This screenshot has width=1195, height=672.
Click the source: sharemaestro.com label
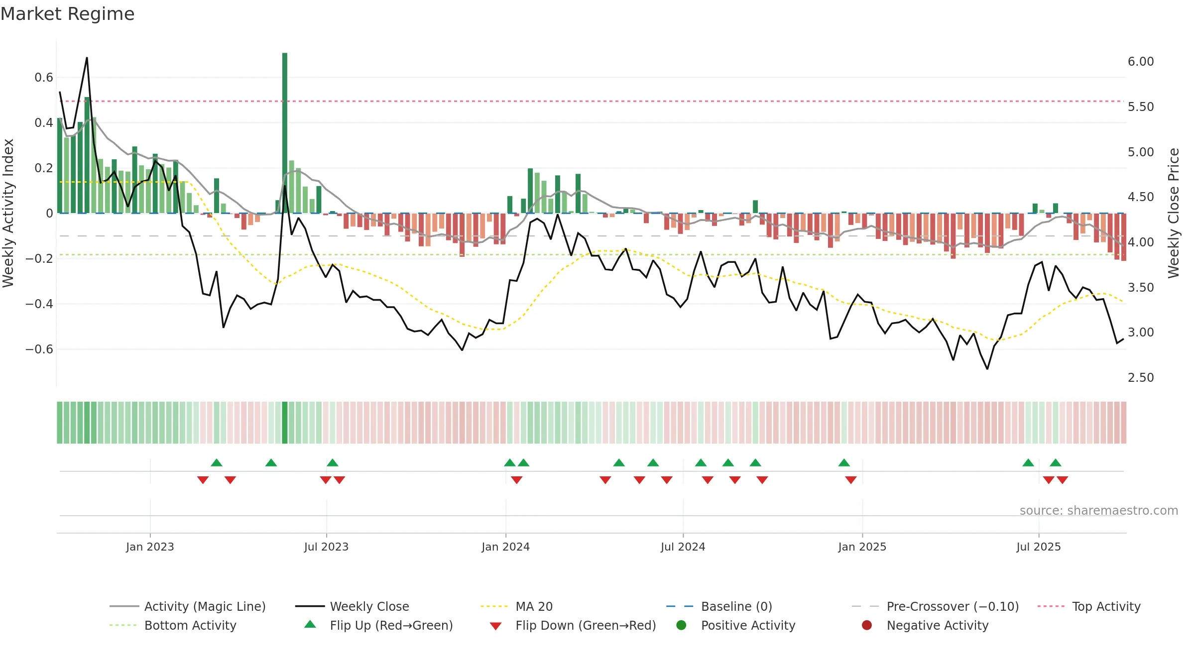click(1099, 510)
